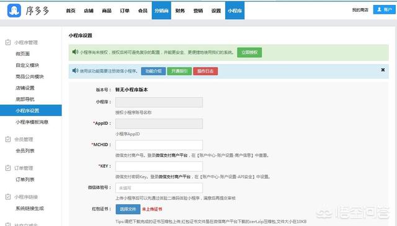The image size is (397, 226).
Task: Click the 小程序管理 section clipboard icon
Action: [8, 42]
